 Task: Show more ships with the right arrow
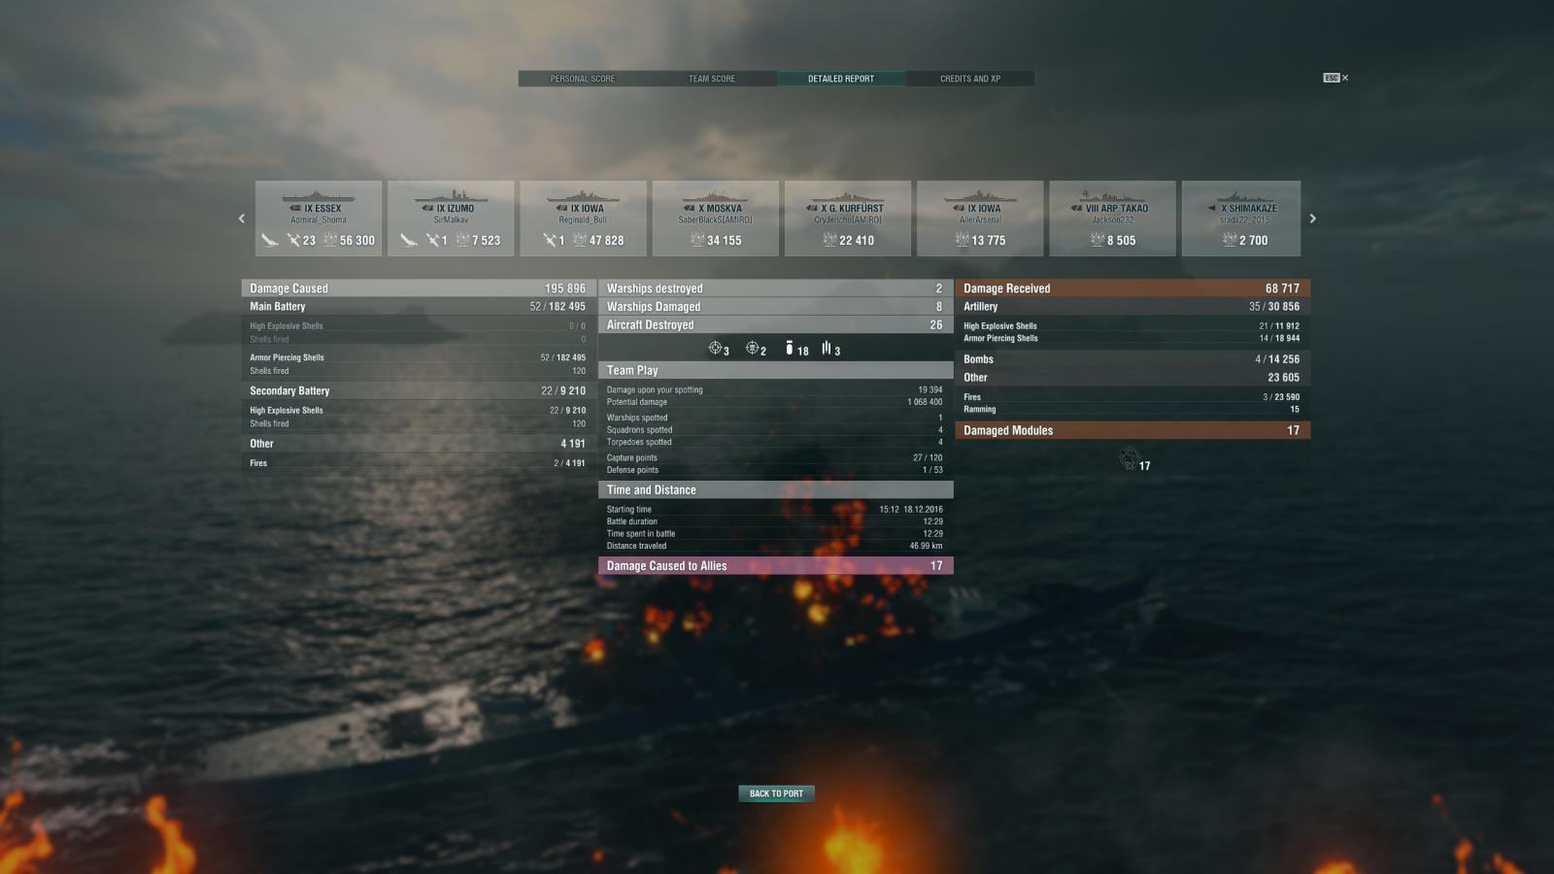point(1312,218)
